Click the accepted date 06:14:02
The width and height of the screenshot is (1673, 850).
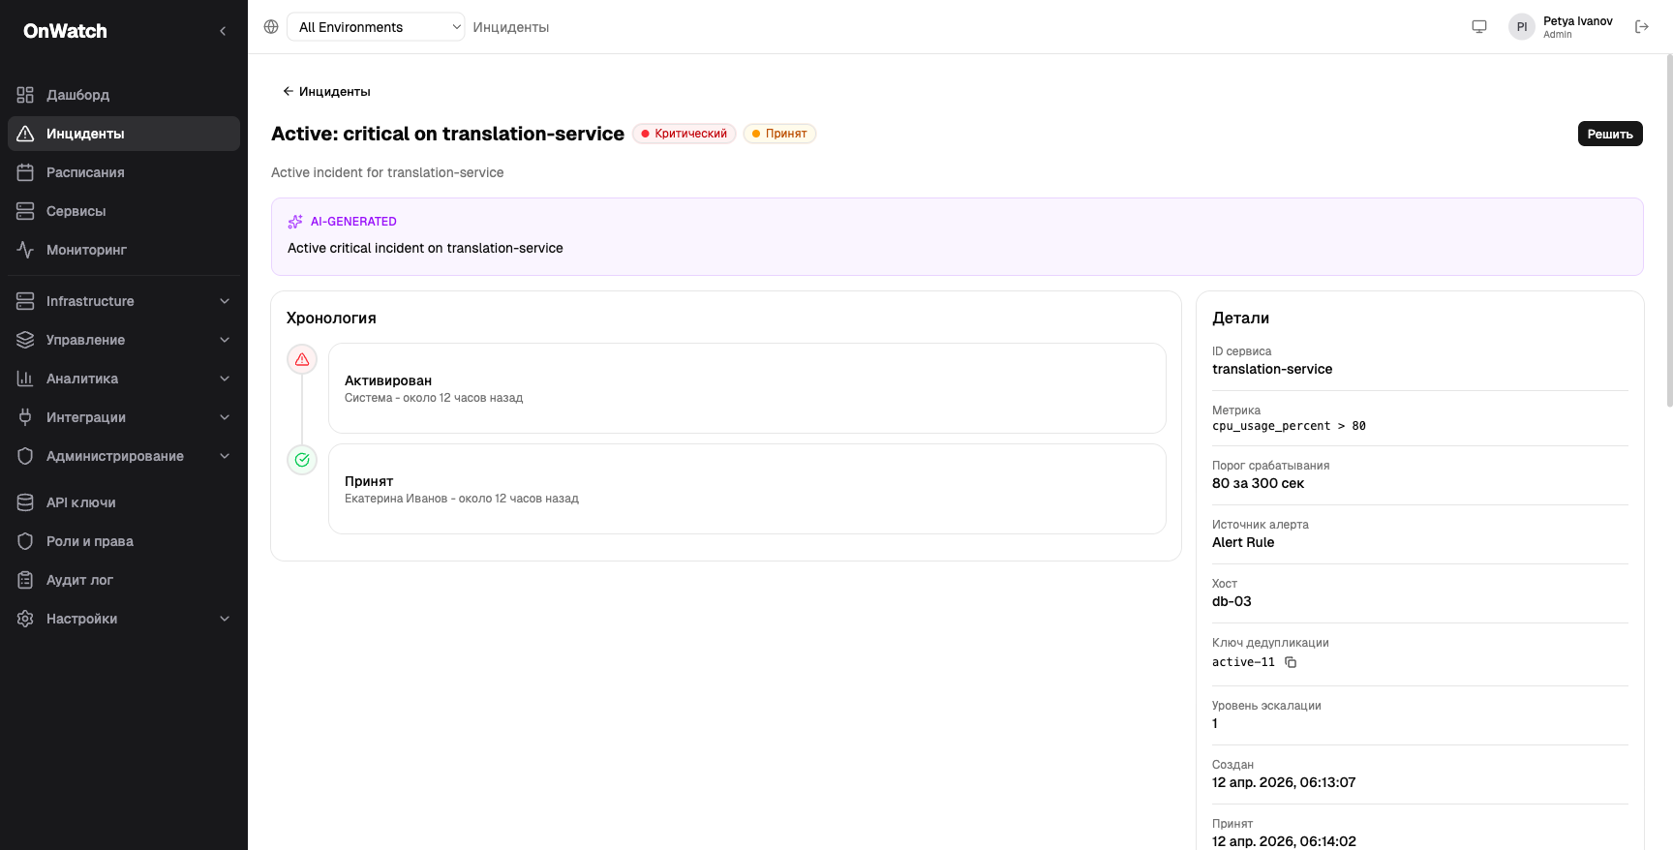1284,841
